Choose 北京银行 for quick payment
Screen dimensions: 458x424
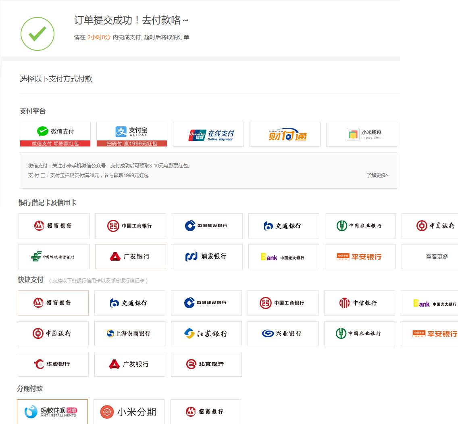[206, 364]
